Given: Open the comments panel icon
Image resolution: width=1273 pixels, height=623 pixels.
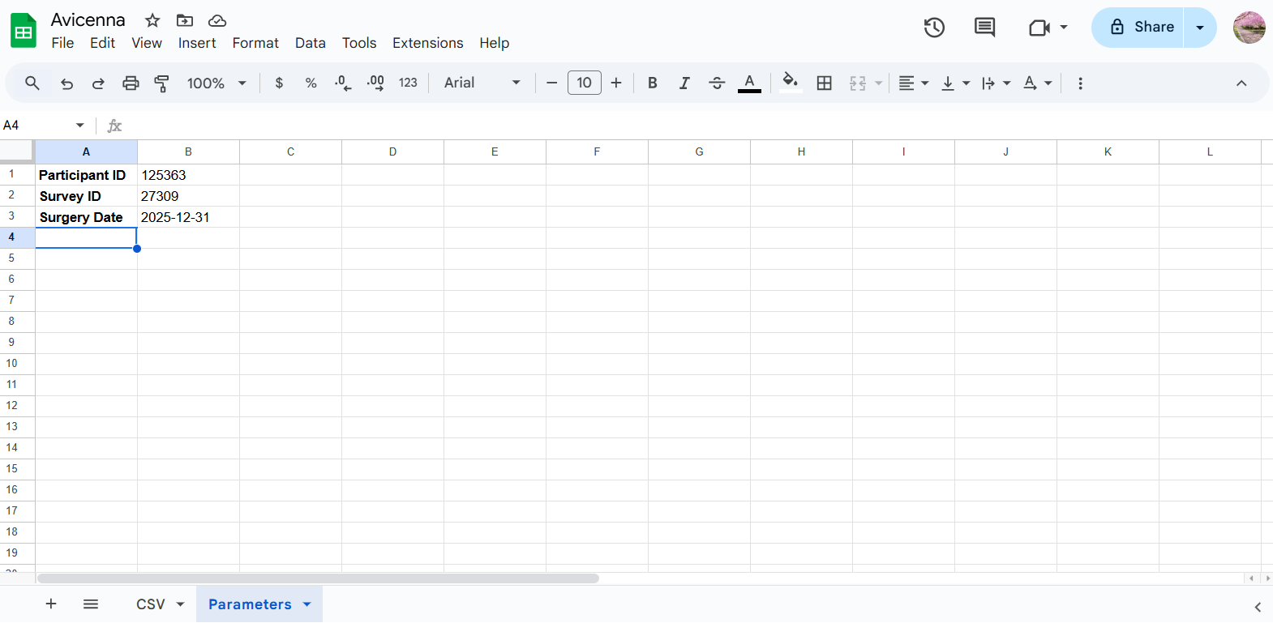Looking at the screenshot, I should pyautogui.click(x=984, y=28).
